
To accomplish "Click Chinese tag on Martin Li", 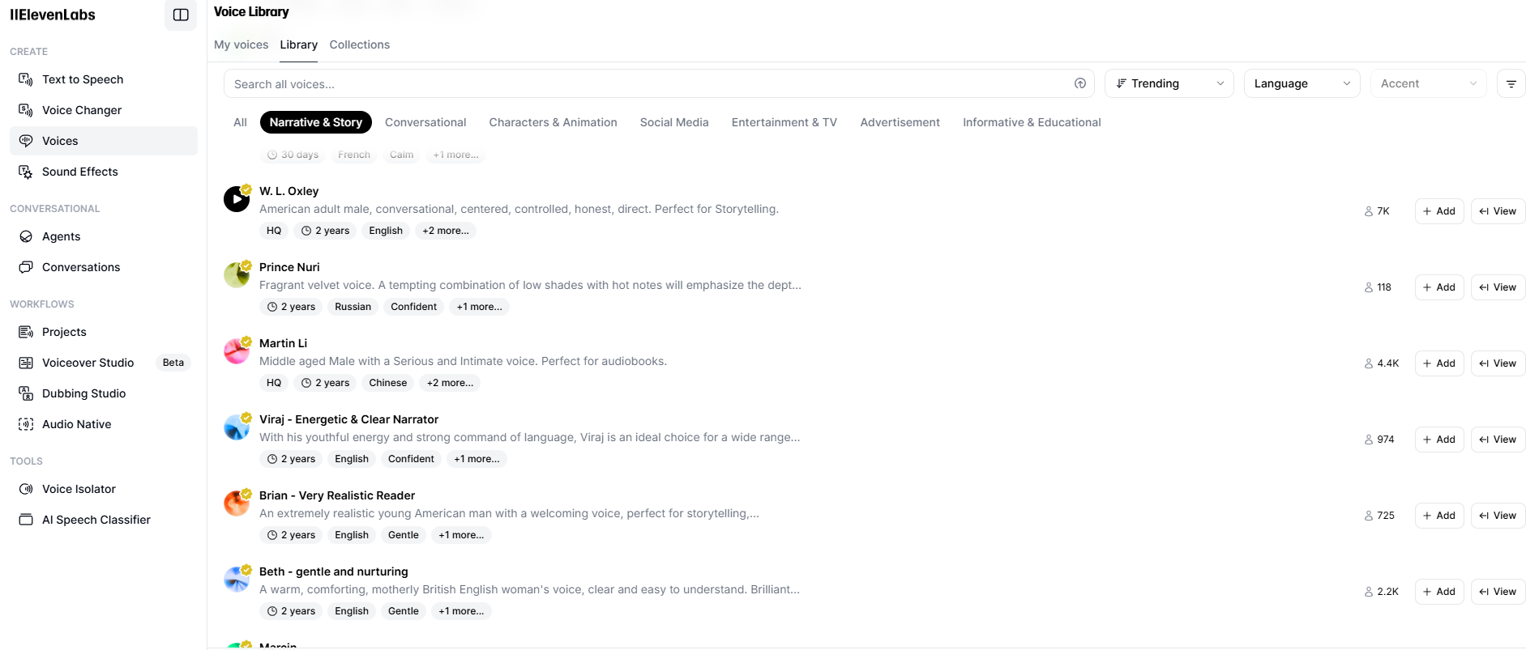I will (x=388, y=383).
